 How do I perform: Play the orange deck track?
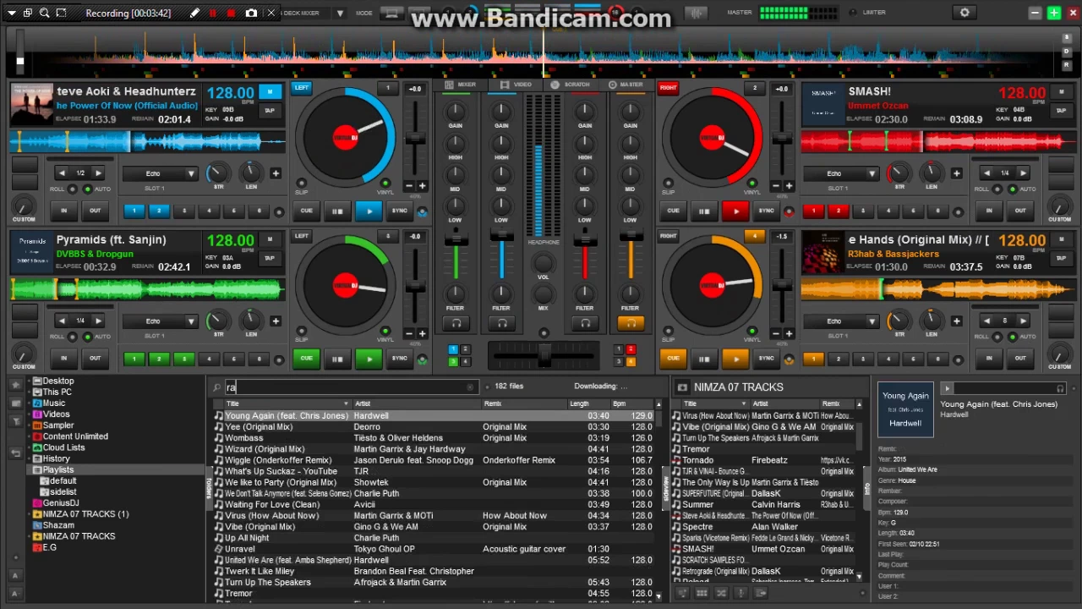pyautogui.click(x=735, y=359)
